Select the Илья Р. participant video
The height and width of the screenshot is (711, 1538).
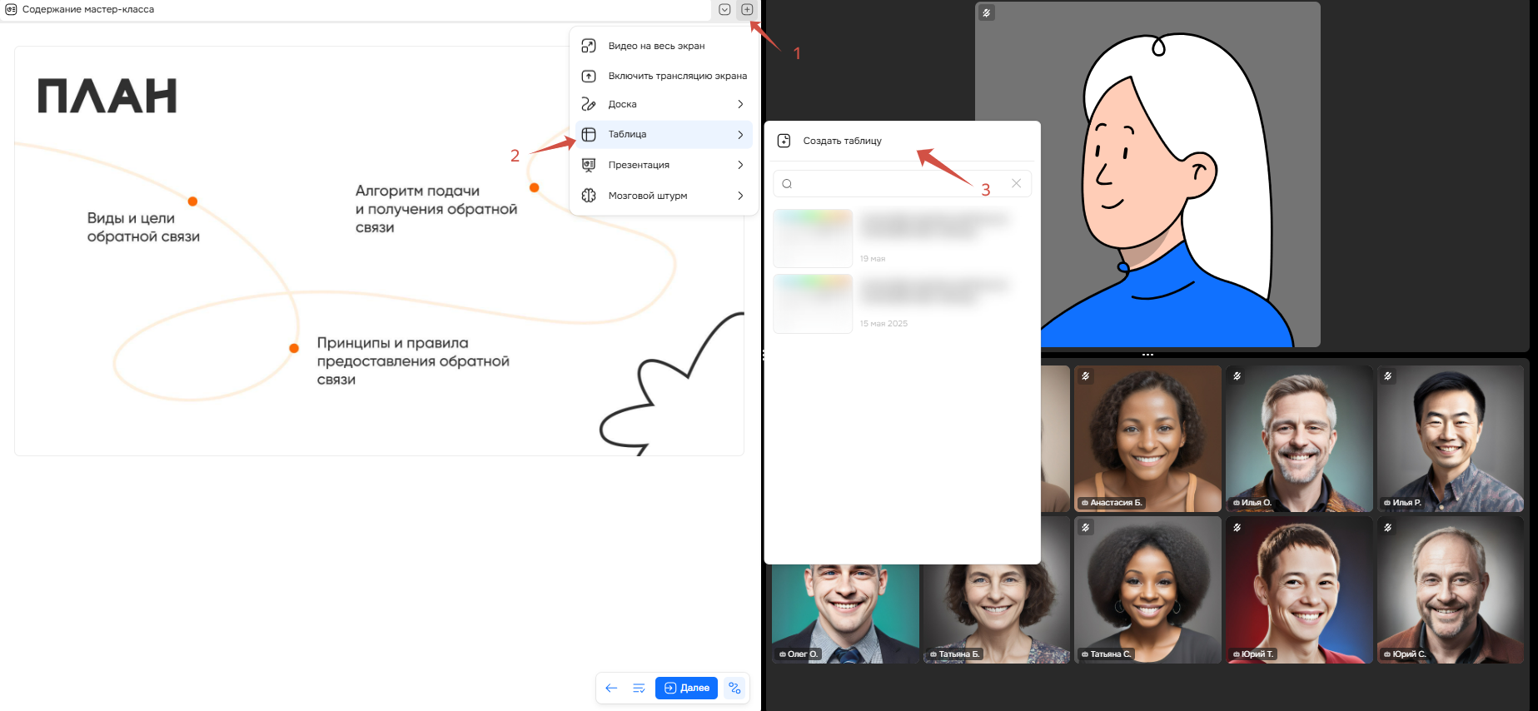1451,439
